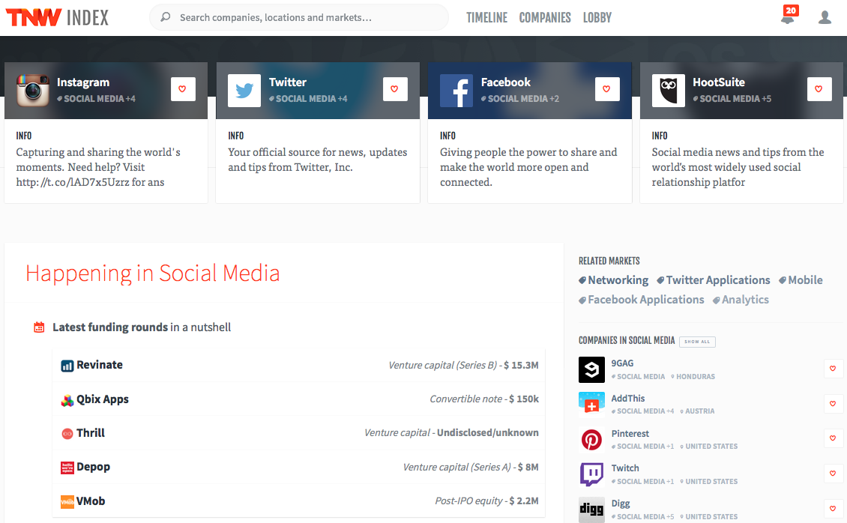The height and width of the screenshot is (523, 847).
Task: Click the notifications bell with 20 badge
Action: [x=787, y=17]
